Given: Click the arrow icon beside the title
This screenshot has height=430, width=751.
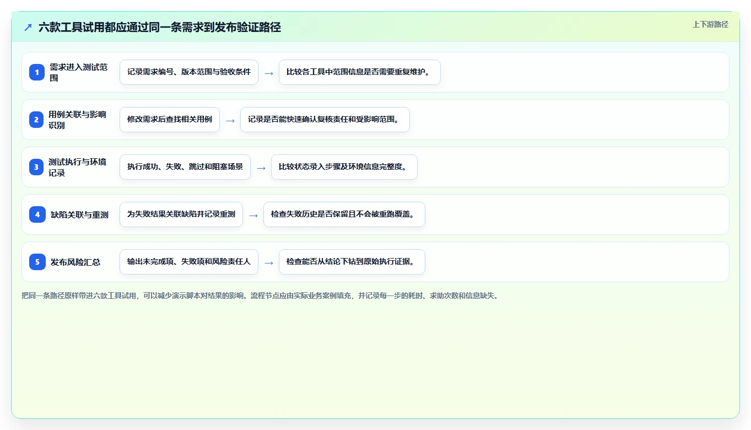Looking at the screenshot, I should point(28,27).
